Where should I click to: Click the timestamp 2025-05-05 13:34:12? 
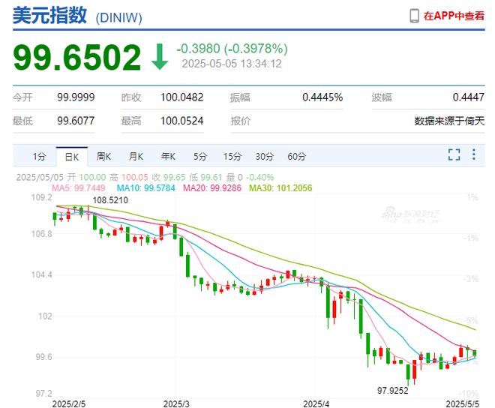pyautogui.click(x=232, y=64)
